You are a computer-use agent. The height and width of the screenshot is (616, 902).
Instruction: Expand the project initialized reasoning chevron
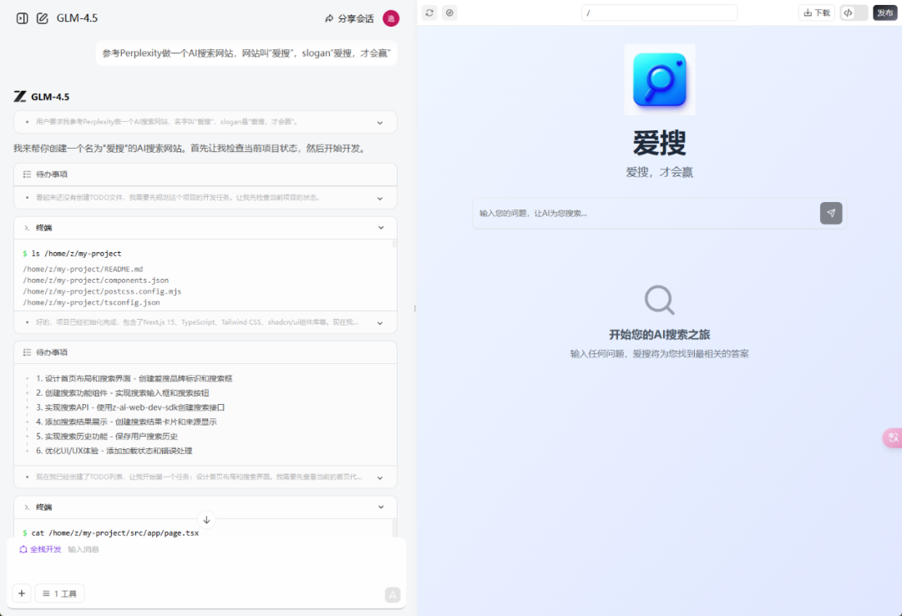[380, 323]
